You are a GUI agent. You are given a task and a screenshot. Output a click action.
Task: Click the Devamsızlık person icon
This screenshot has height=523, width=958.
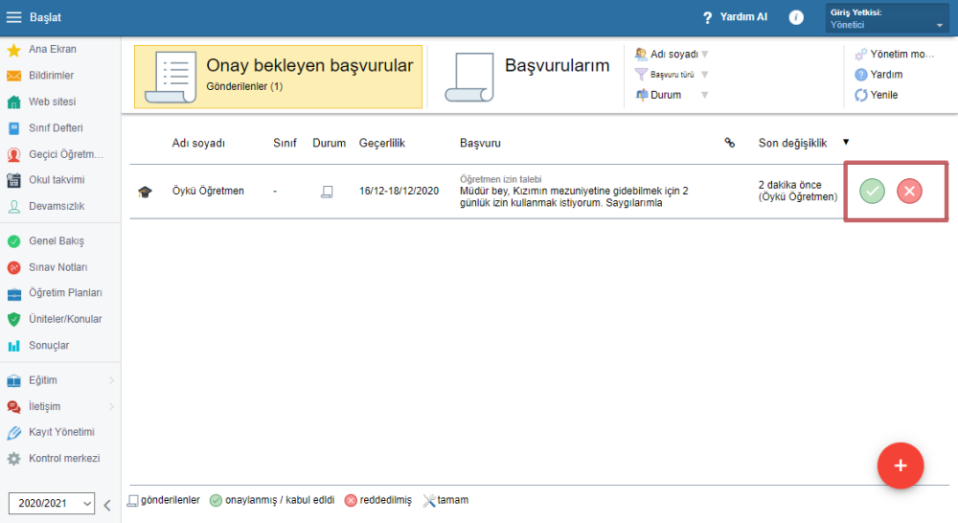click(13, 207)
